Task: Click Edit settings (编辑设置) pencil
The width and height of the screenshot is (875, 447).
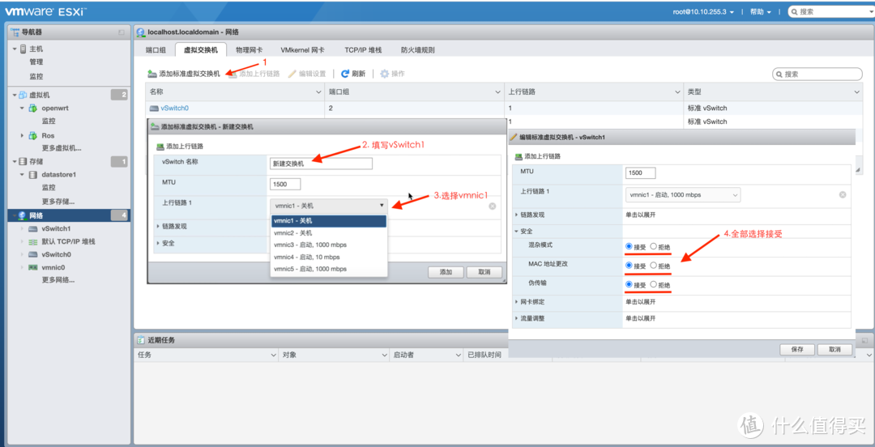Action: pos(307,74)
